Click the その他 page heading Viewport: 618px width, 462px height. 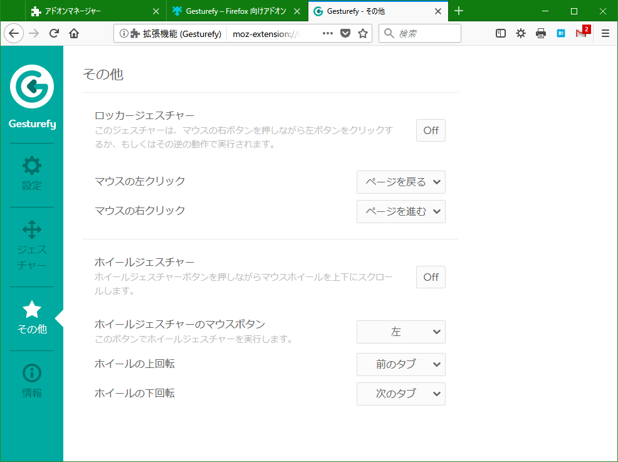coord(103,74)
